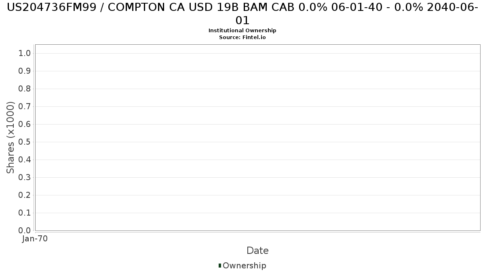Click the Institutional Ownership subtitle

[x=242, y=31]
